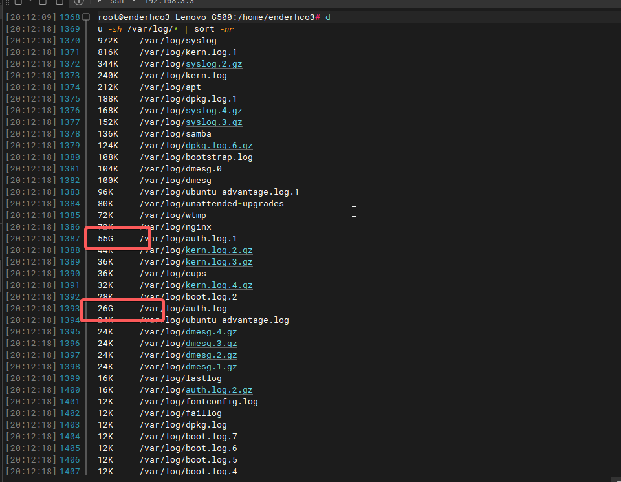
Task: Click line number 1400
Action: coord(70,390)
